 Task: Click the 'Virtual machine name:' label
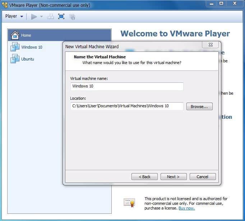(x=89, y=78)
